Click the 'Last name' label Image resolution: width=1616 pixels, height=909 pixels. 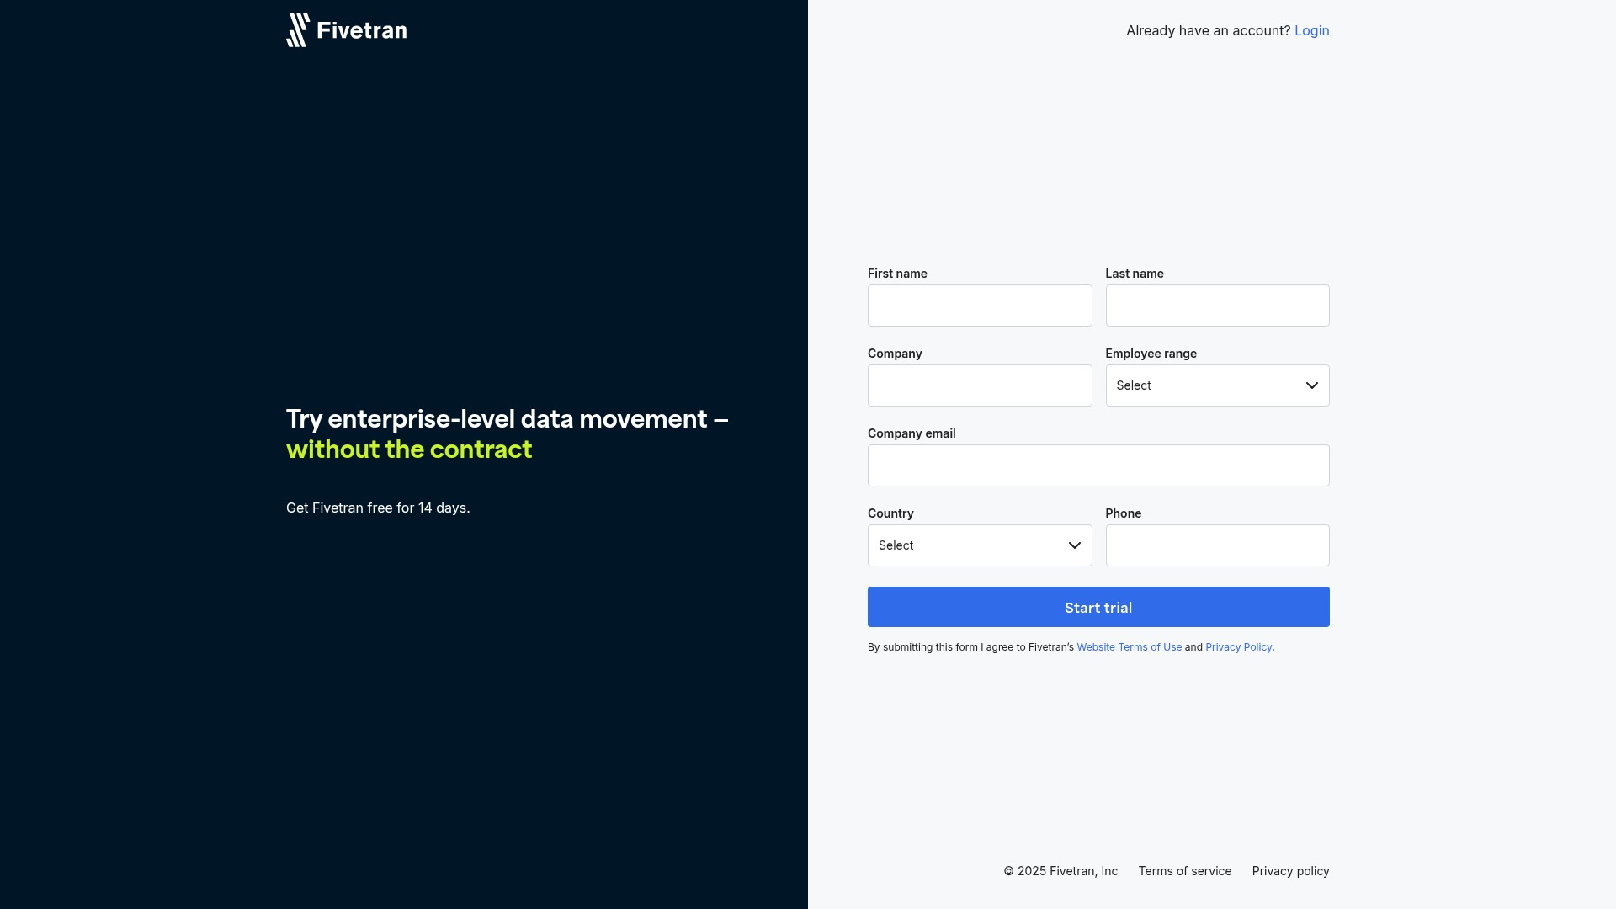pos(1135,274)
